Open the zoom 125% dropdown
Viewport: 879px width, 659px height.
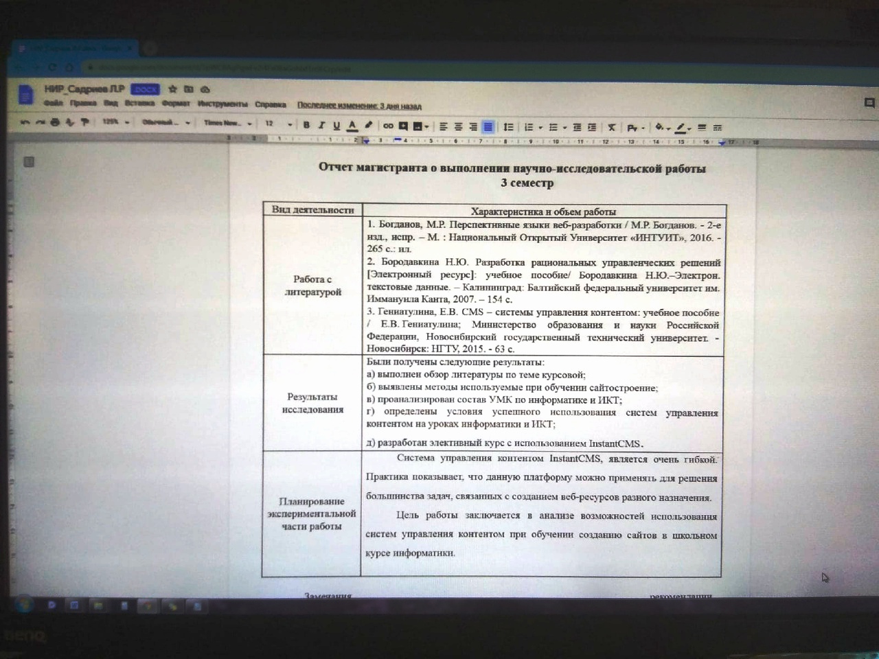tap(114, 122)
